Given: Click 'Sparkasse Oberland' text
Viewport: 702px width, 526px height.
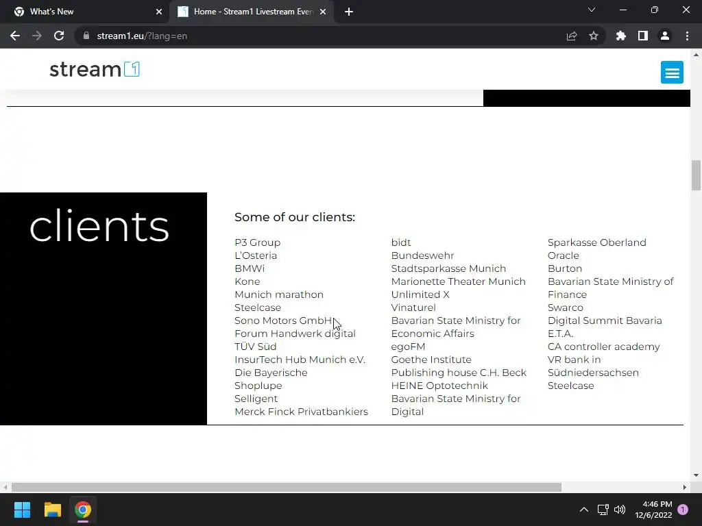Looking at the screenshot, I should pyautogui.click(x=597, y=242).
